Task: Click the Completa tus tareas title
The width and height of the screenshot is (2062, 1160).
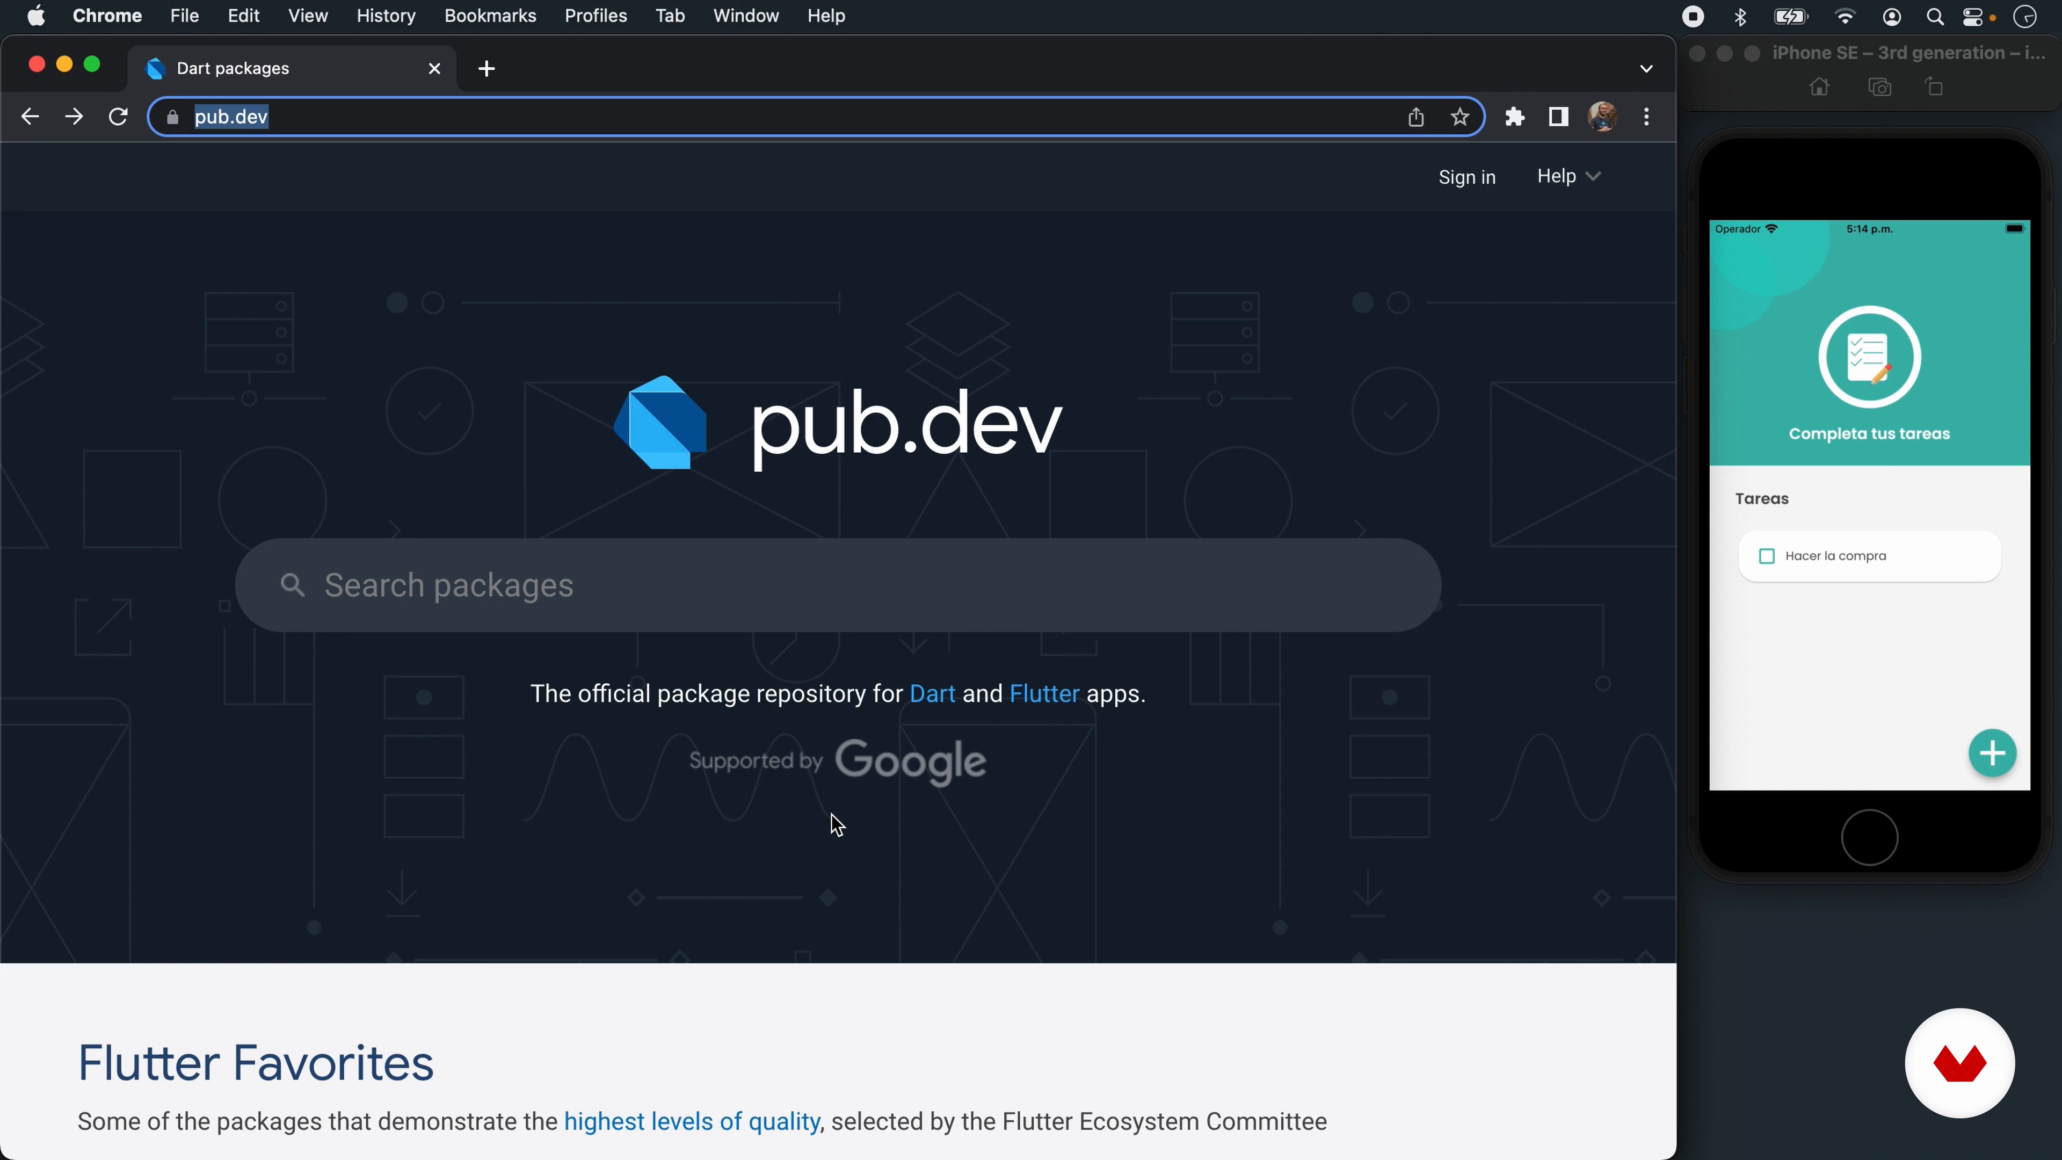Action: 1869,434
